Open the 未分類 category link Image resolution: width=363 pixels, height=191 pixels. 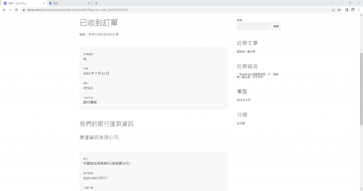(x=241, y=123)
